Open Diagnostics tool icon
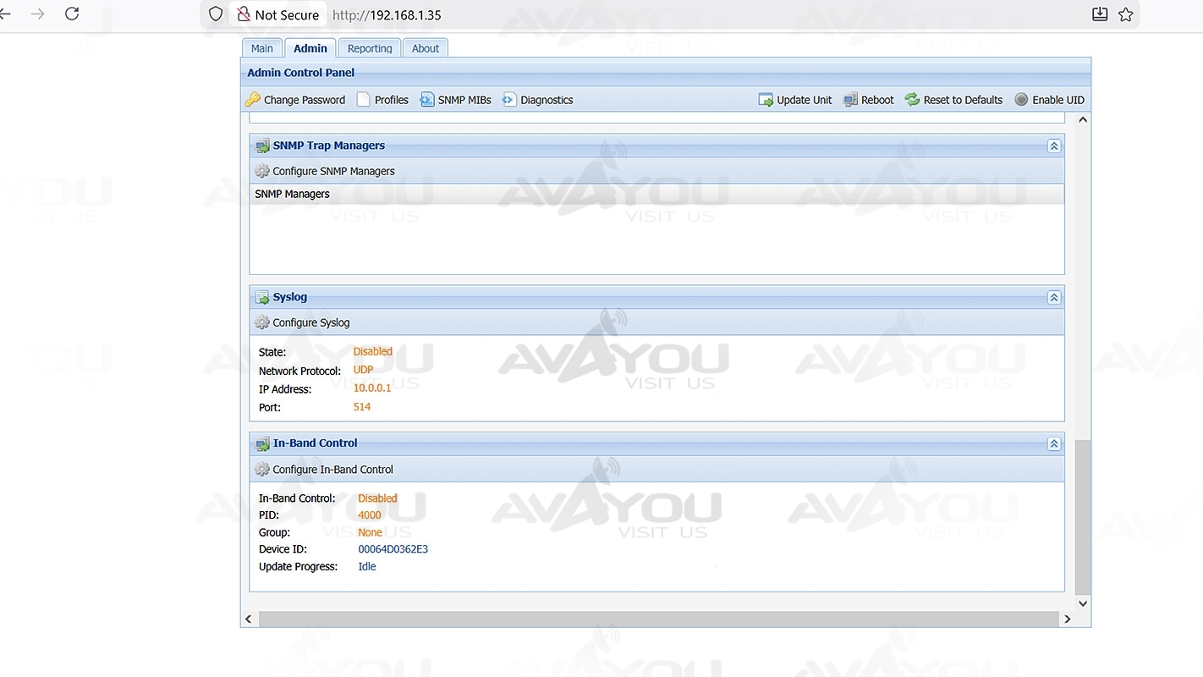Image resolution: width=1203 pixels, height=677 pixels. (509, 100)
